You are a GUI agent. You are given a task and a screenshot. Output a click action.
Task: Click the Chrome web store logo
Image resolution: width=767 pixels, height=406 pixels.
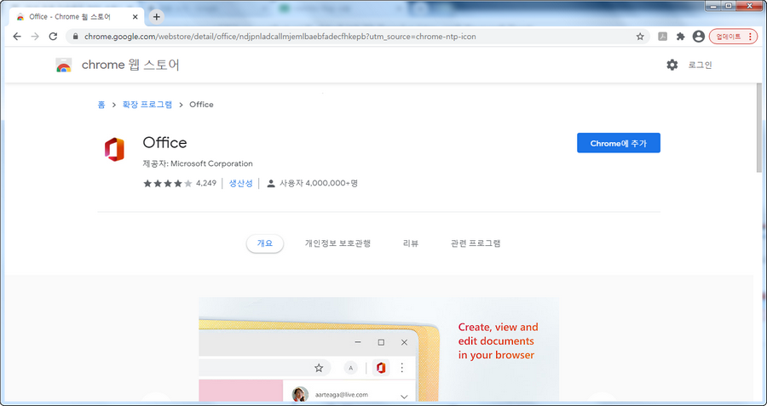click(64, 65)
